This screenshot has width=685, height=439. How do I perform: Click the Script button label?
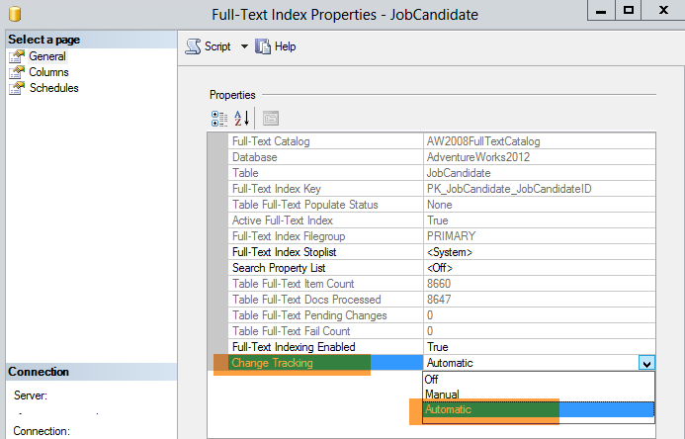tap(217, 46)
